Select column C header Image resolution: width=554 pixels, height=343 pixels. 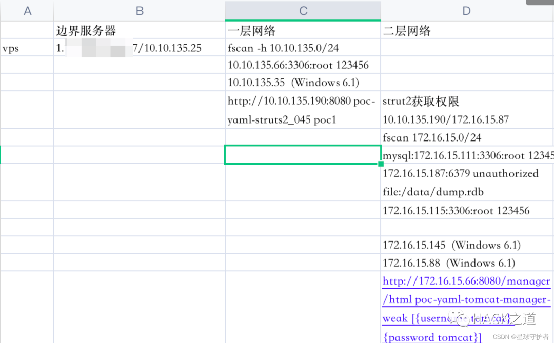(303, 11)
